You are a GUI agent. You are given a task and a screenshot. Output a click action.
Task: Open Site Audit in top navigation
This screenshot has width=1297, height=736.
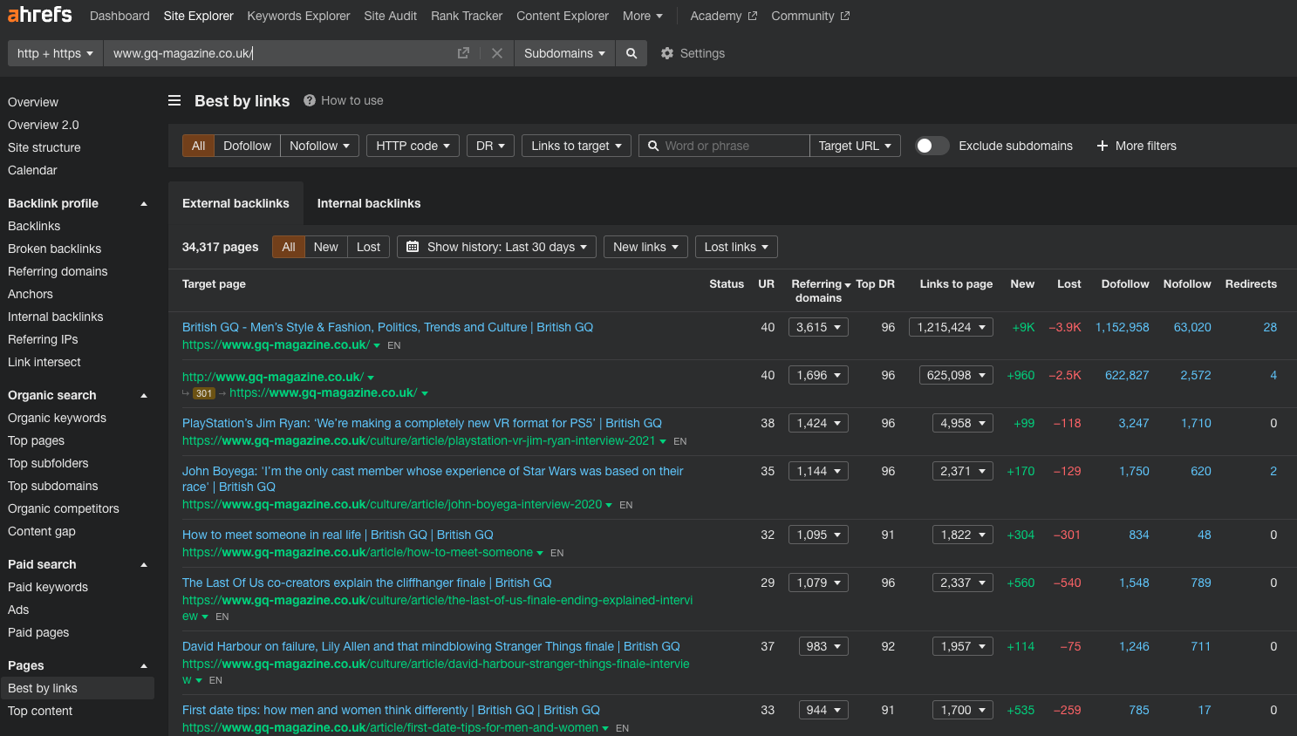[x=390, y=16]
